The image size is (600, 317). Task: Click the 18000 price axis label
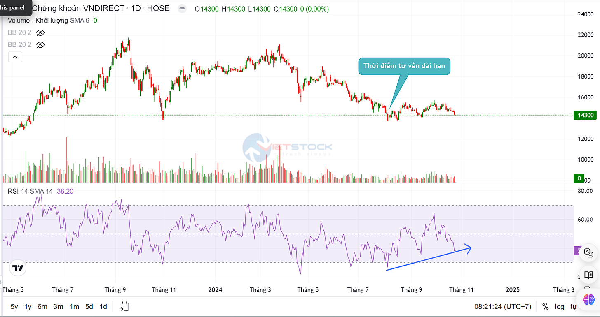pyautogui.click(x=586, y=76)
